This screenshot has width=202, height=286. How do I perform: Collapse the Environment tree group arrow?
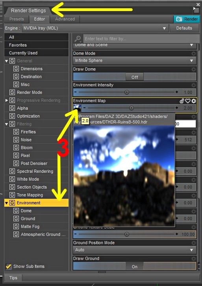point(6,203)
